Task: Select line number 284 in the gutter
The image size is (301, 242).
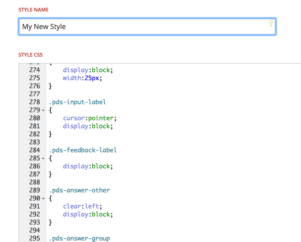Action: [x=35, y=150]
